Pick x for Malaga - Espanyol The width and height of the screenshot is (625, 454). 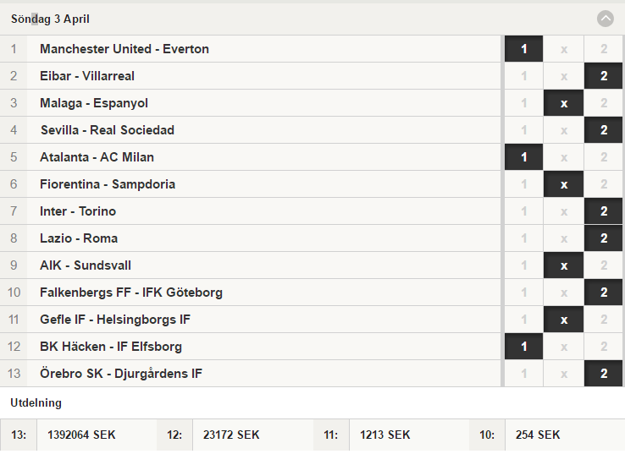[564, 103]
